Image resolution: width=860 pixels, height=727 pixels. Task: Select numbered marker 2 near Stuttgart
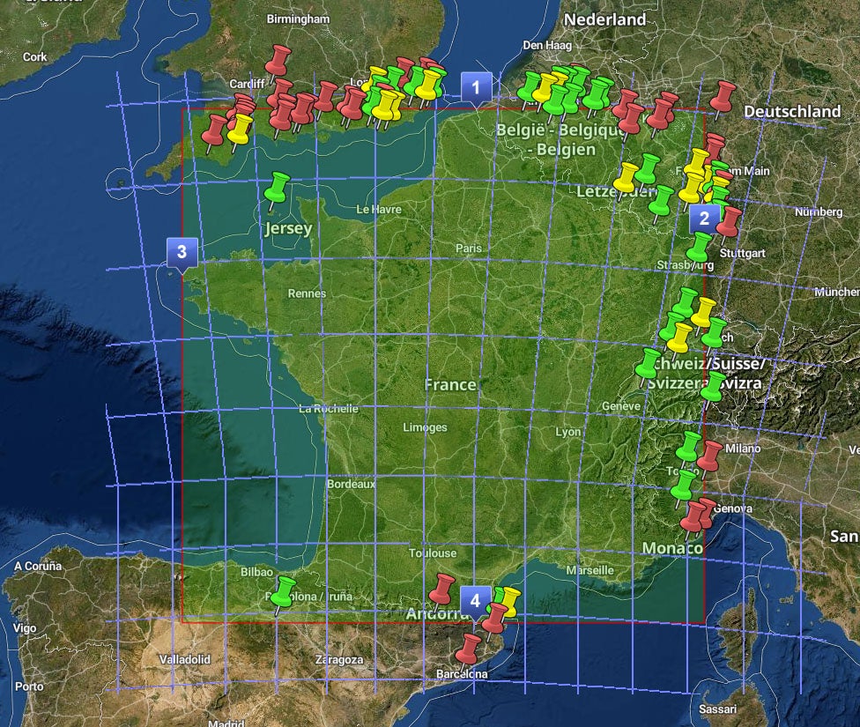pos(703,217)
